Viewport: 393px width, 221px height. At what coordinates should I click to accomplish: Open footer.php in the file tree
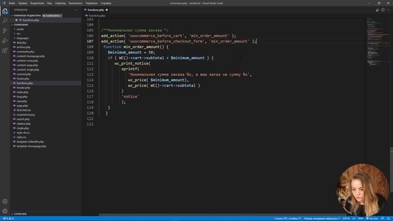click(x=23, y=79)
